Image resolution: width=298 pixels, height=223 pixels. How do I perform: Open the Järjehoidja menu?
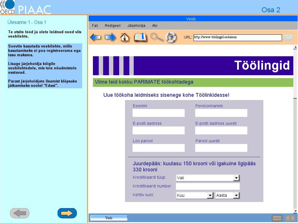[x=136, y=25]
